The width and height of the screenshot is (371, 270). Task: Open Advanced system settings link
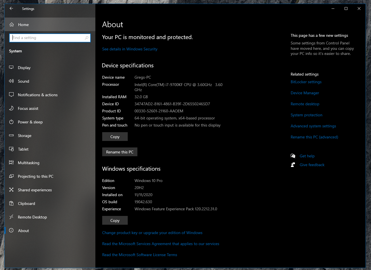[x=313, y=126]
